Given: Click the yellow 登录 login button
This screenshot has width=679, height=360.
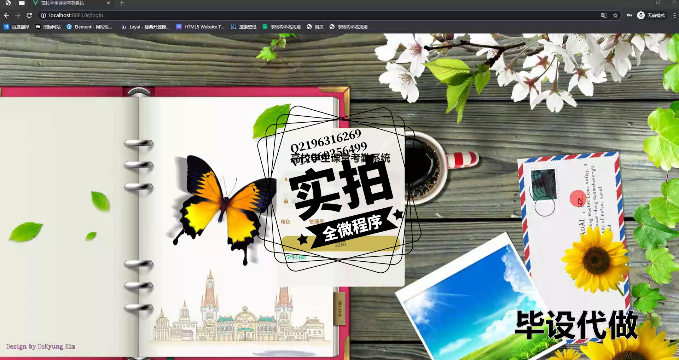Looking at the screenshot, I should pos(340,244).
